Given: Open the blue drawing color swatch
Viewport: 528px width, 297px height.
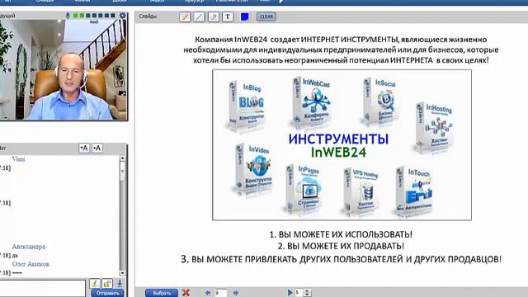Looking at the screenshot, I should click(x=244, y=16).
